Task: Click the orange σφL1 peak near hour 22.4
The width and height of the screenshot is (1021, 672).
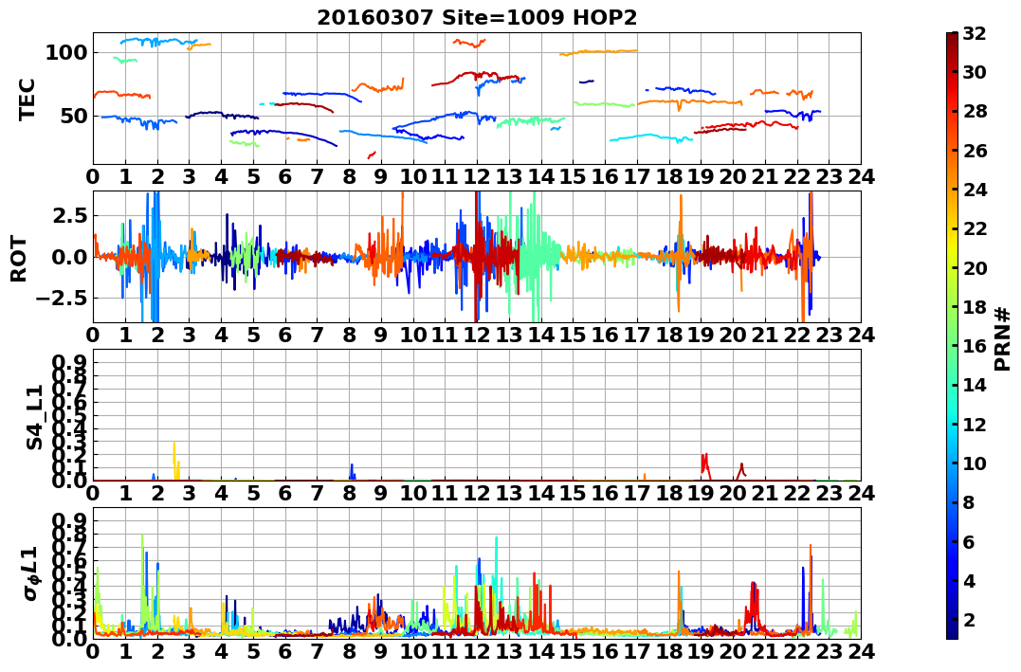Action: coord(811,586)
